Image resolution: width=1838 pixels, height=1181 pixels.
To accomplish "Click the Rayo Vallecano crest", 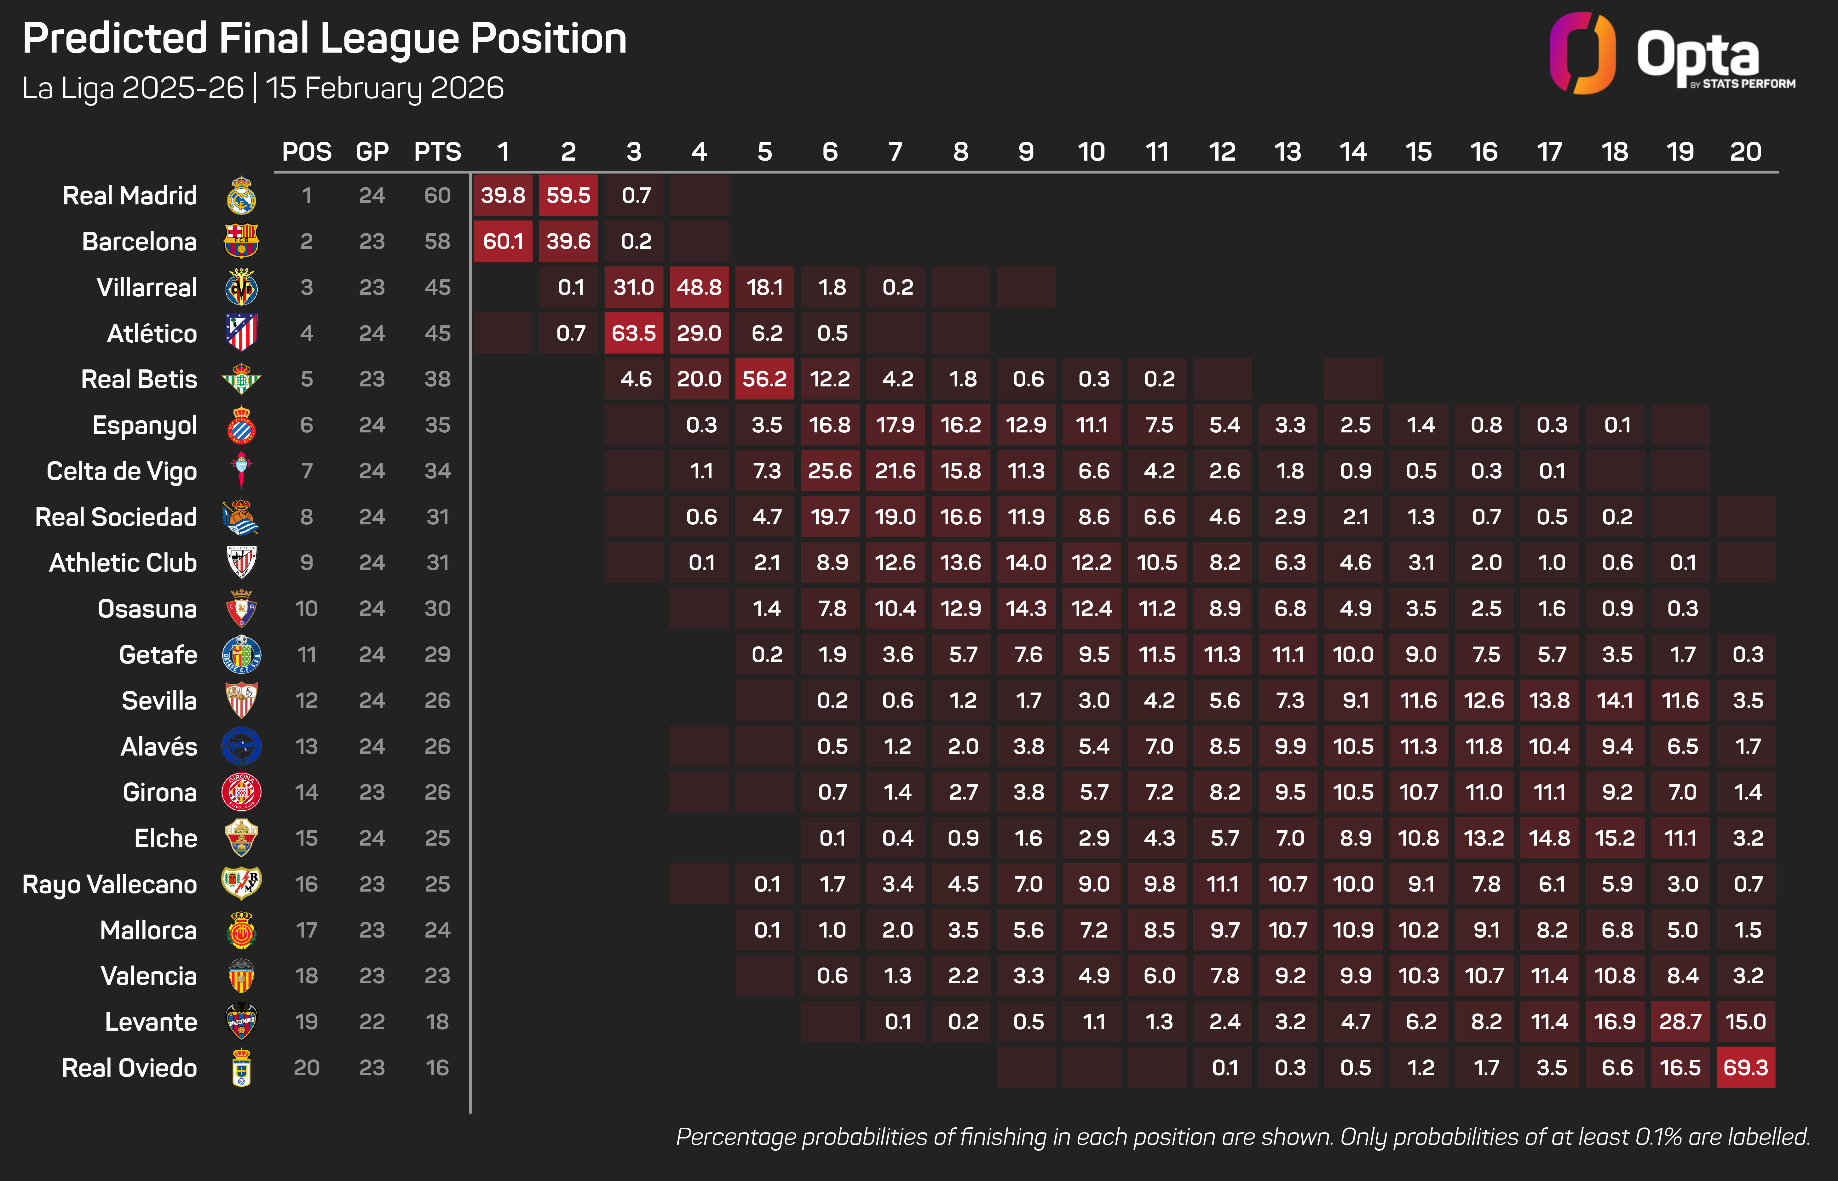I will click(x=241, y=883).
